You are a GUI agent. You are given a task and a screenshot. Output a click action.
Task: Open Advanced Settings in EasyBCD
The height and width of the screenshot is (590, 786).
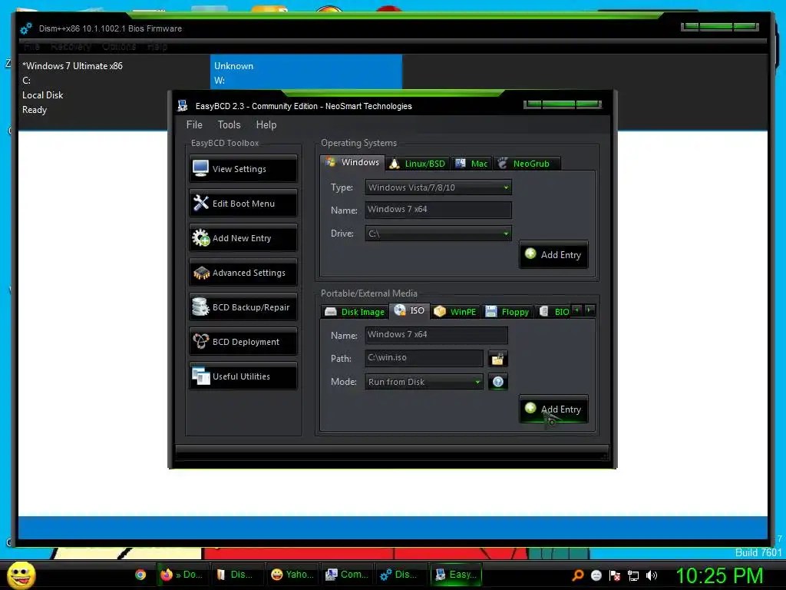tap(243, 273)
